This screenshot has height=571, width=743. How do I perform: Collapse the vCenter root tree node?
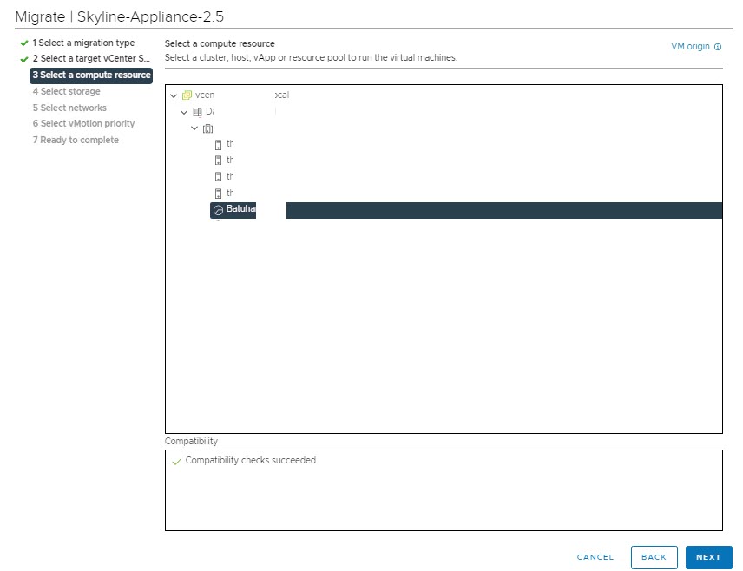174,95
